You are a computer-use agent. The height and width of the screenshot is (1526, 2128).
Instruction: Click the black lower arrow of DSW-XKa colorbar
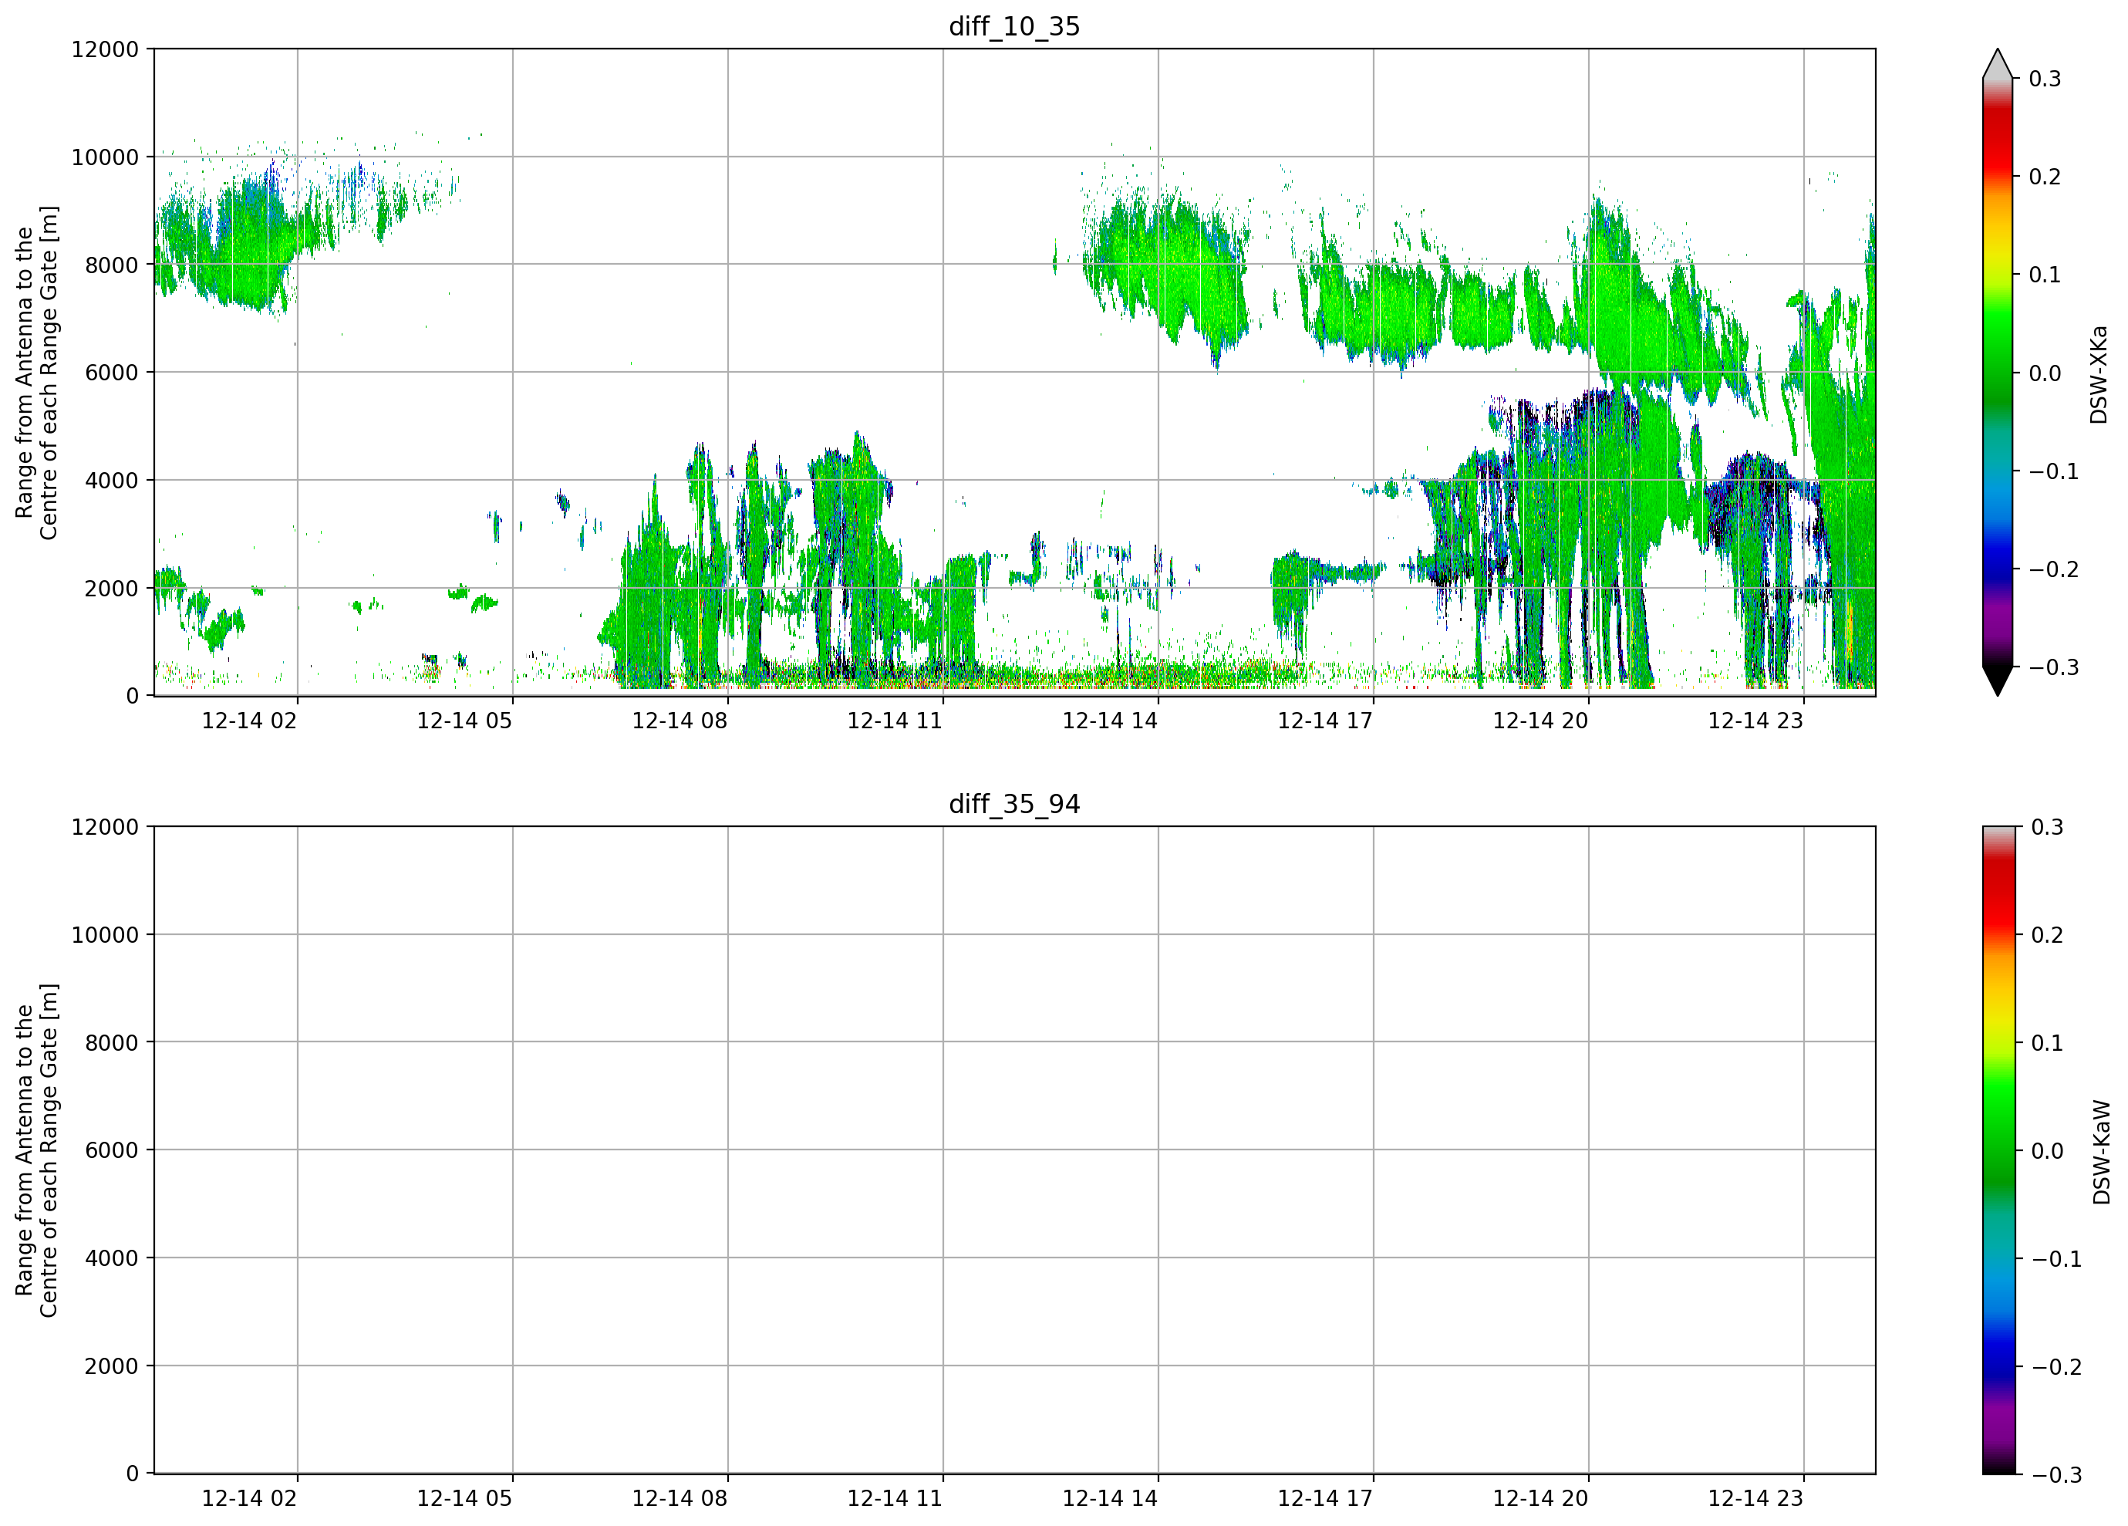(x=1998, y=681)
